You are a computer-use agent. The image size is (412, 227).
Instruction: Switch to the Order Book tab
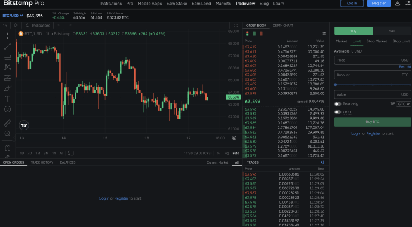coord(256,26)
